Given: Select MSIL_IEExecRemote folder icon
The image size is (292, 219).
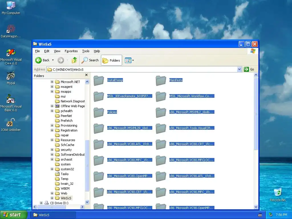Looking at the screenshot, I should pos(98,96).
